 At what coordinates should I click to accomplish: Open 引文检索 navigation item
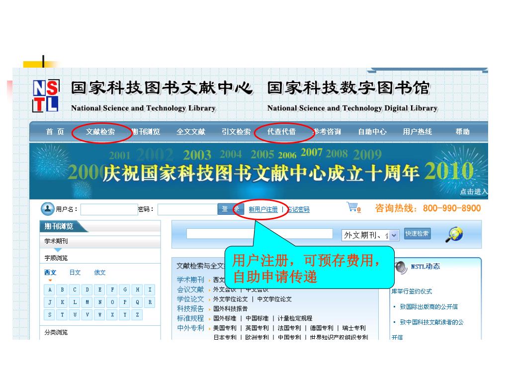[x=236, y=131]
